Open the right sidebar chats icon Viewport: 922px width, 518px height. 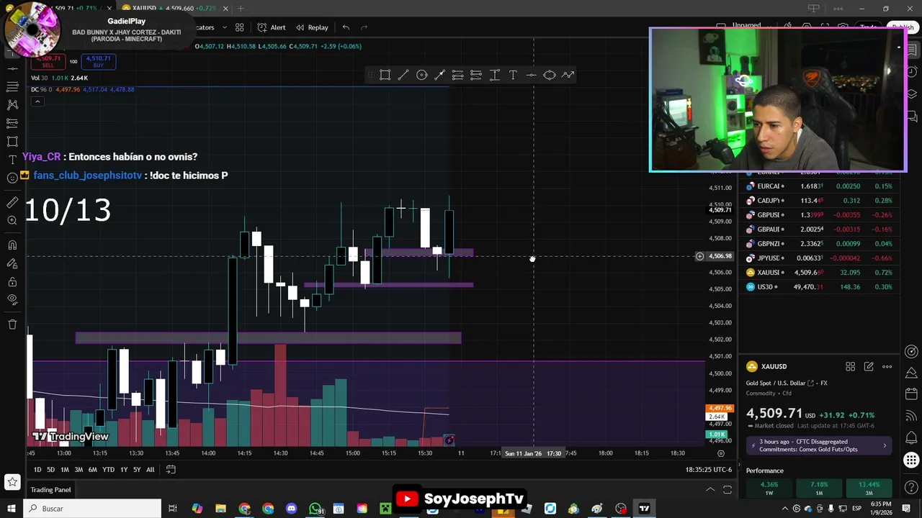(912, 116)
